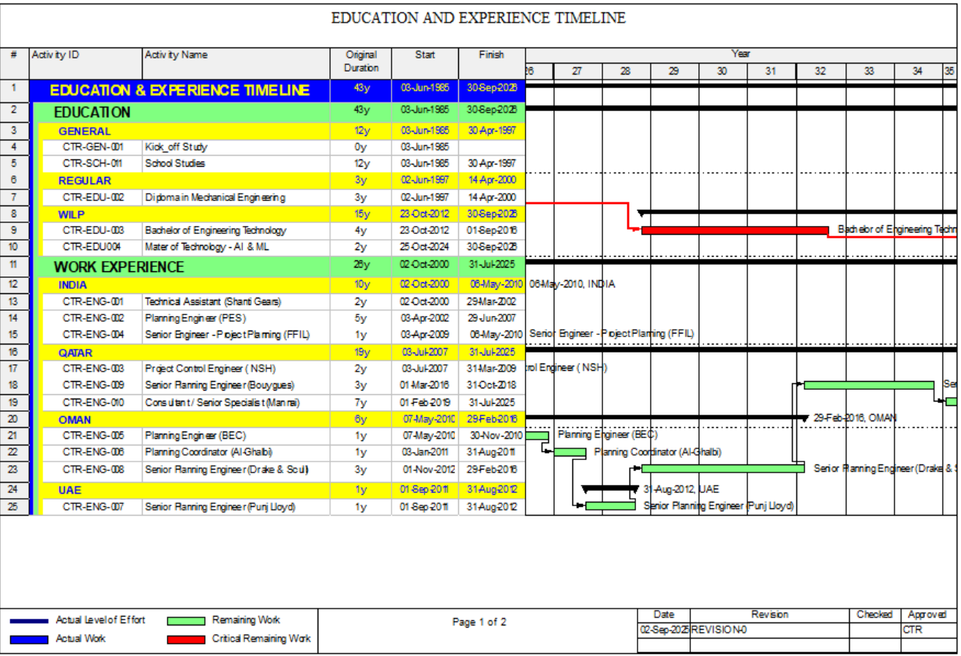This screenshot has width=961, height=656.
Task: Select the yellow WILP group row
Action: point(282,214)
